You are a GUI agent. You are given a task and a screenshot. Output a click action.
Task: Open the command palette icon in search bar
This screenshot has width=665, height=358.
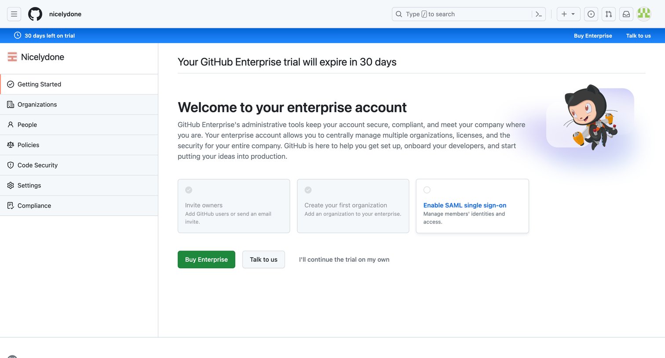[539, 14]
